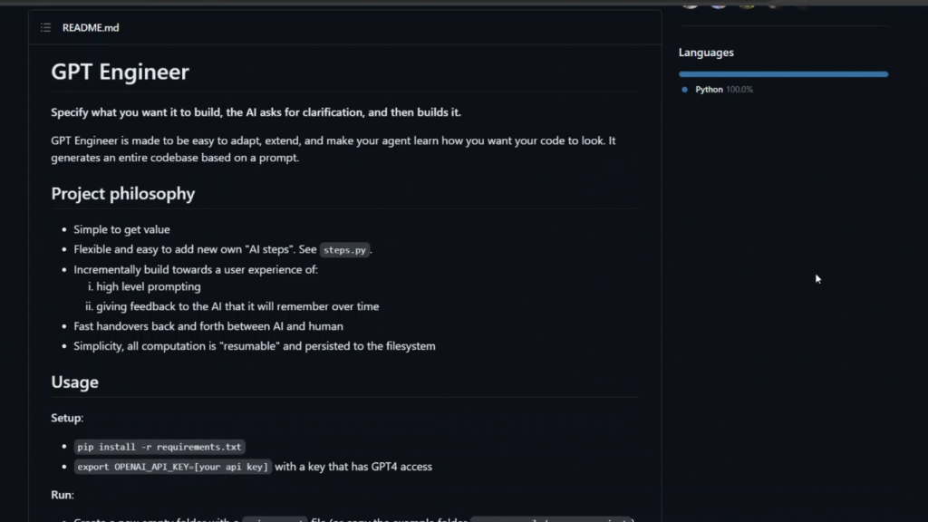Select the Python language link

pyautogui.click(x=709, y=90)
